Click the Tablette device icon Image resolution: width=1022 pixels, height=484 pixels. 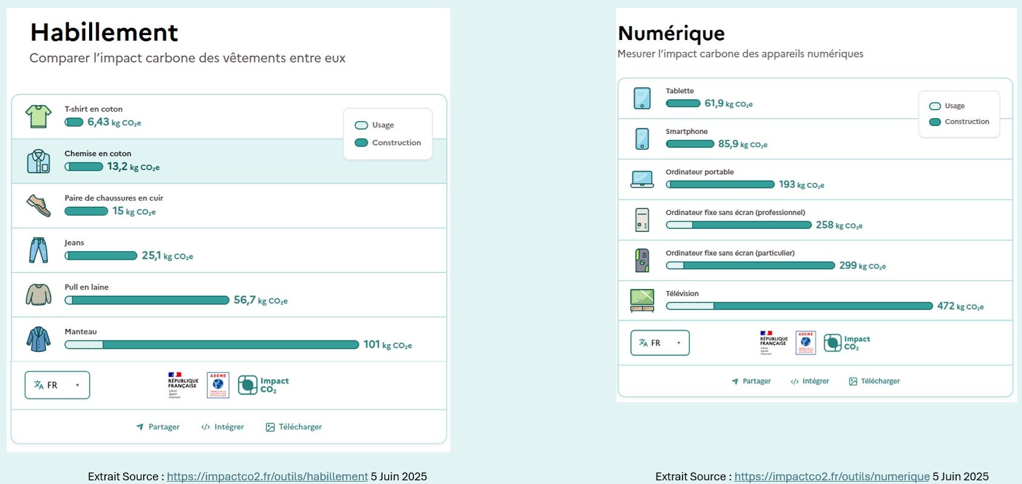pyautogui.click(x=642, y=98)
